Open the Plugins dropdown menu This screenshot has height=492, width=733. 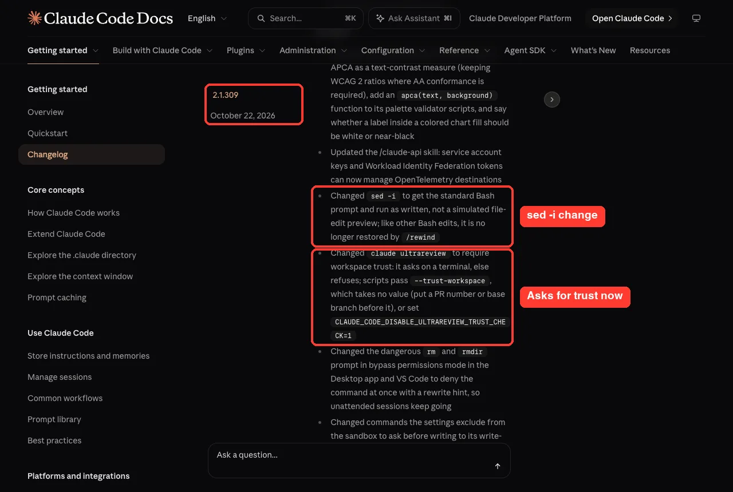tap(246, 50)
